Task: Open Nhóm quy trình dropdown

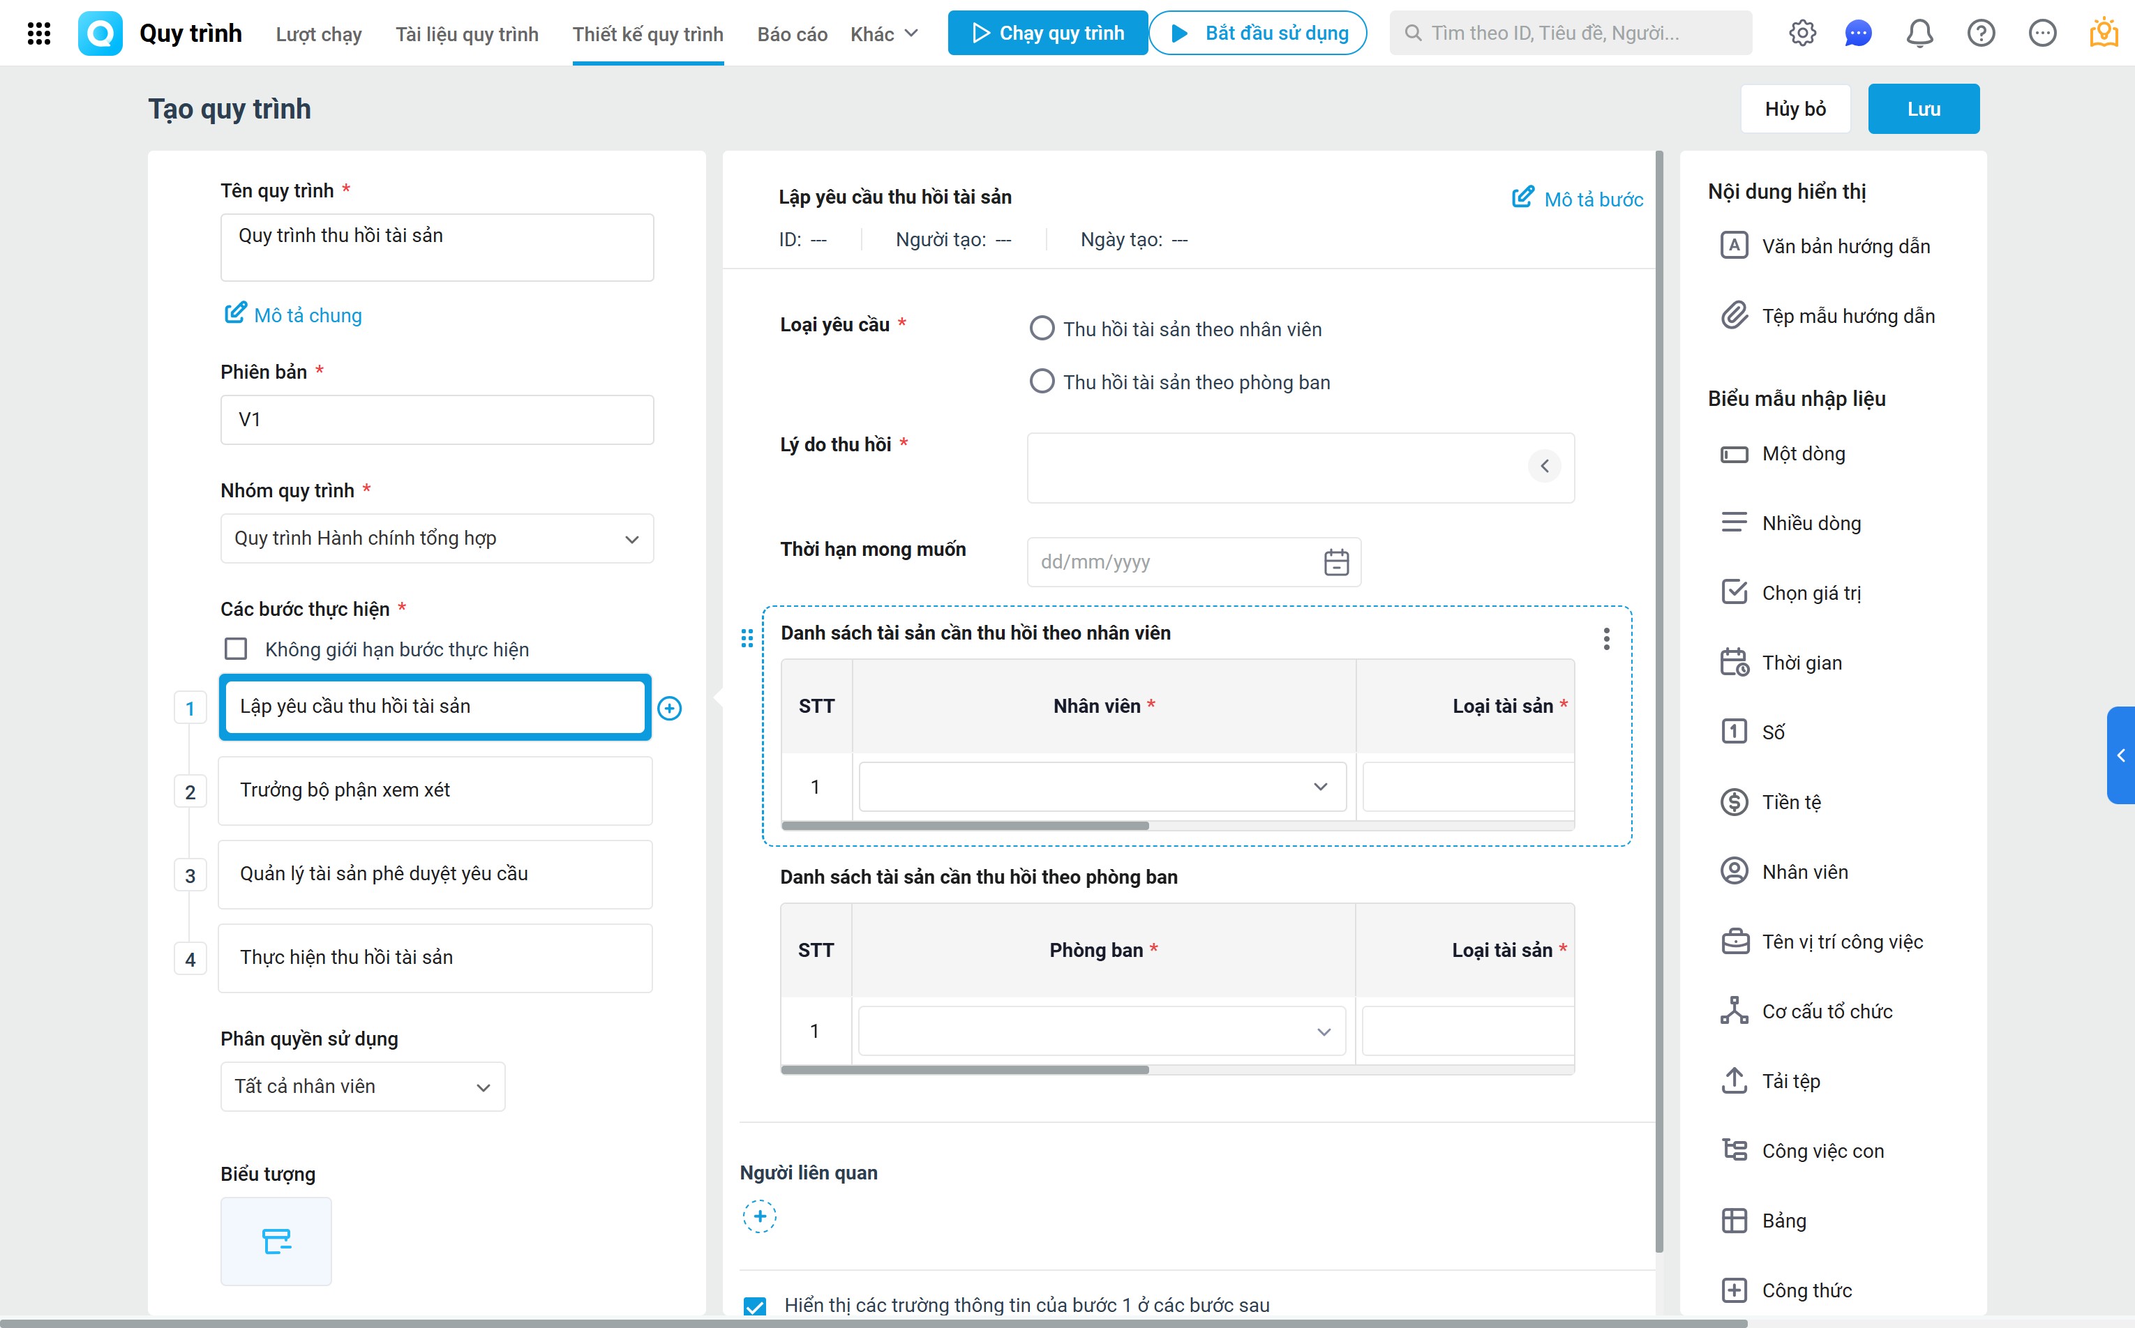Action: pyautogui.click(x=437, y=538)
